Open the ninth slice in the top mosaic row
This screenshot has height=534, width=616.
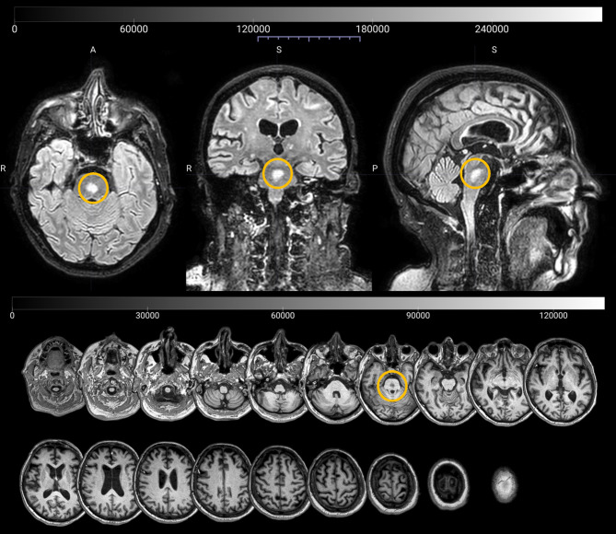pos(504,382)
